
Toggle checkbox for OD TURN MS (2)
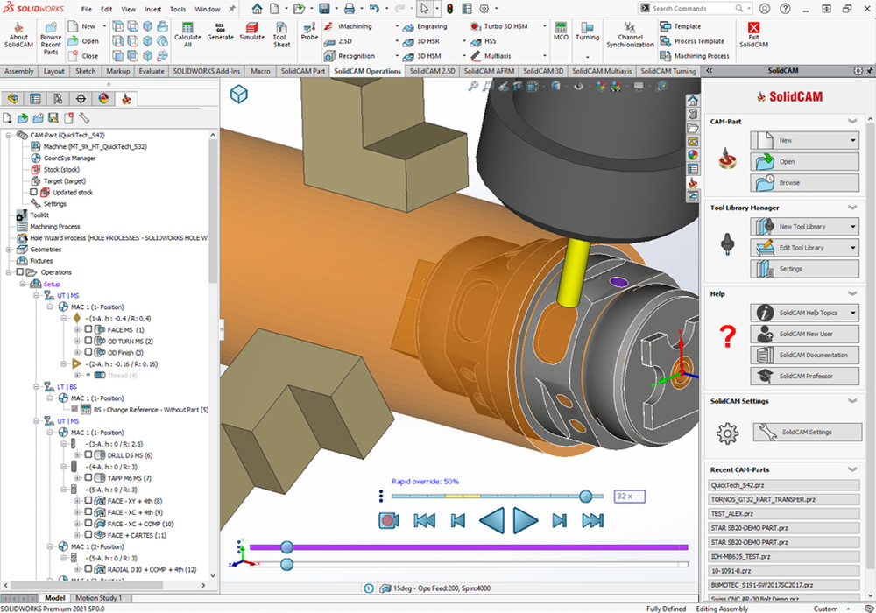coord(88,341)
